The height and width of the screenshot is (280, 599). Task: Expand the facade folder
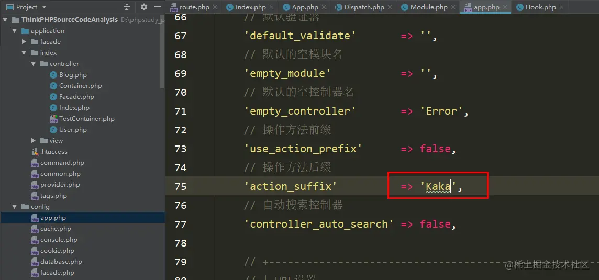[24, 42]
